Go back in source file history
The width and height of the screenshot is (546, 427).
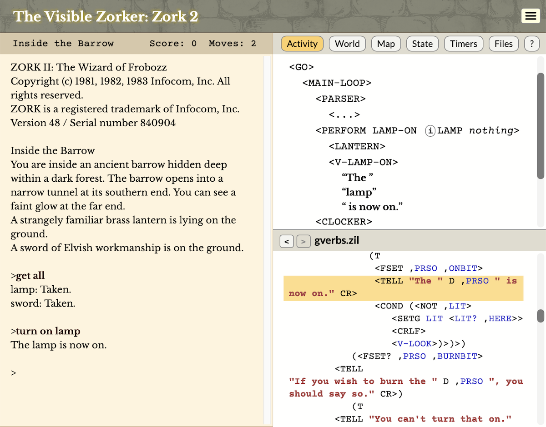287,242
